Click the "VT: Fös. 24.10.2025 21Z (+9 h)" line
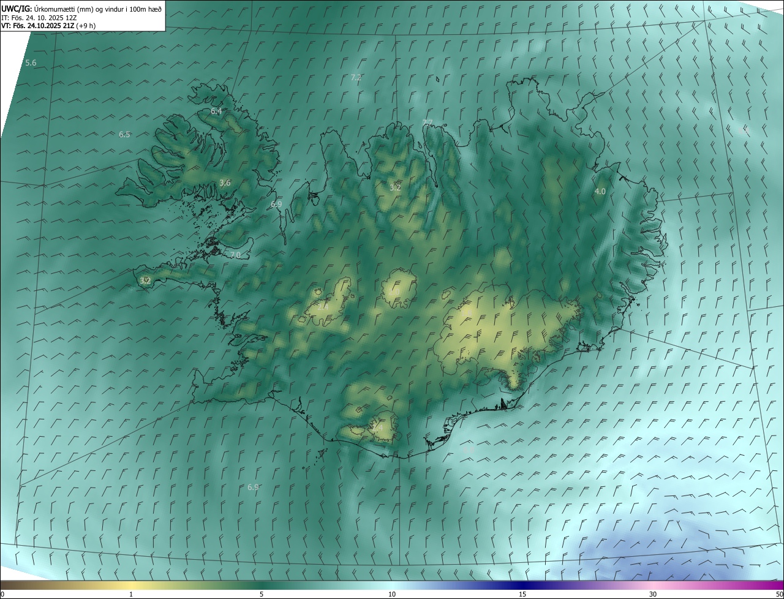Image resolution: width=784 pixels, height=599 pixels. [x=48, y=26]
